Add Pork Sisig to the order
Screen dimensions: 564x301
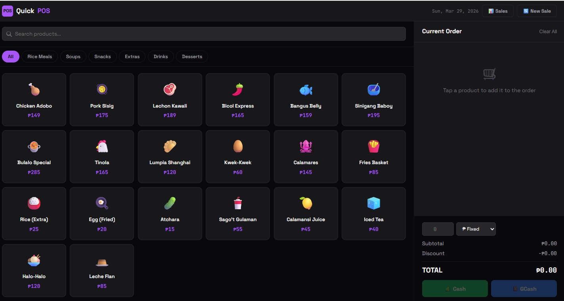point(102,100)
